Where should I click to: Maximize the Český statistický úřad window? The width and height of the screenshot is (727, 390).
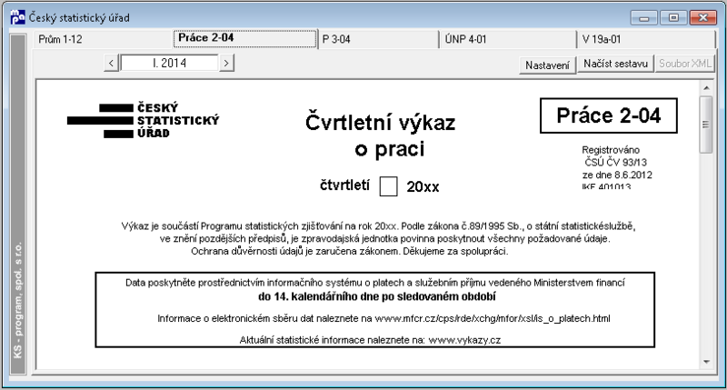point(673,18)
